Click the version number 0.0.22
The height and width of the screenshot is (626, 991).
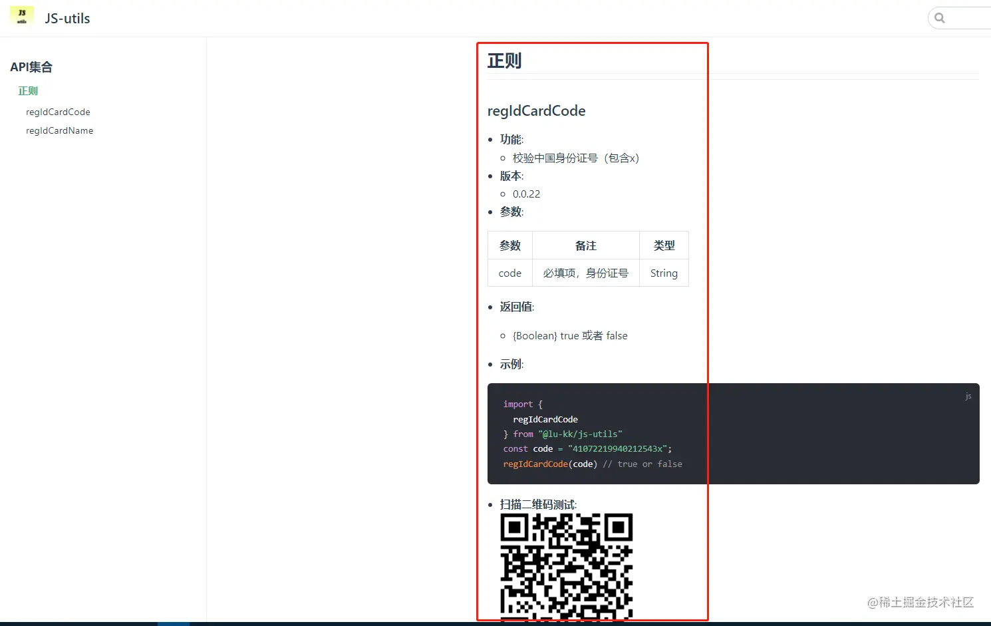[526, 194]
